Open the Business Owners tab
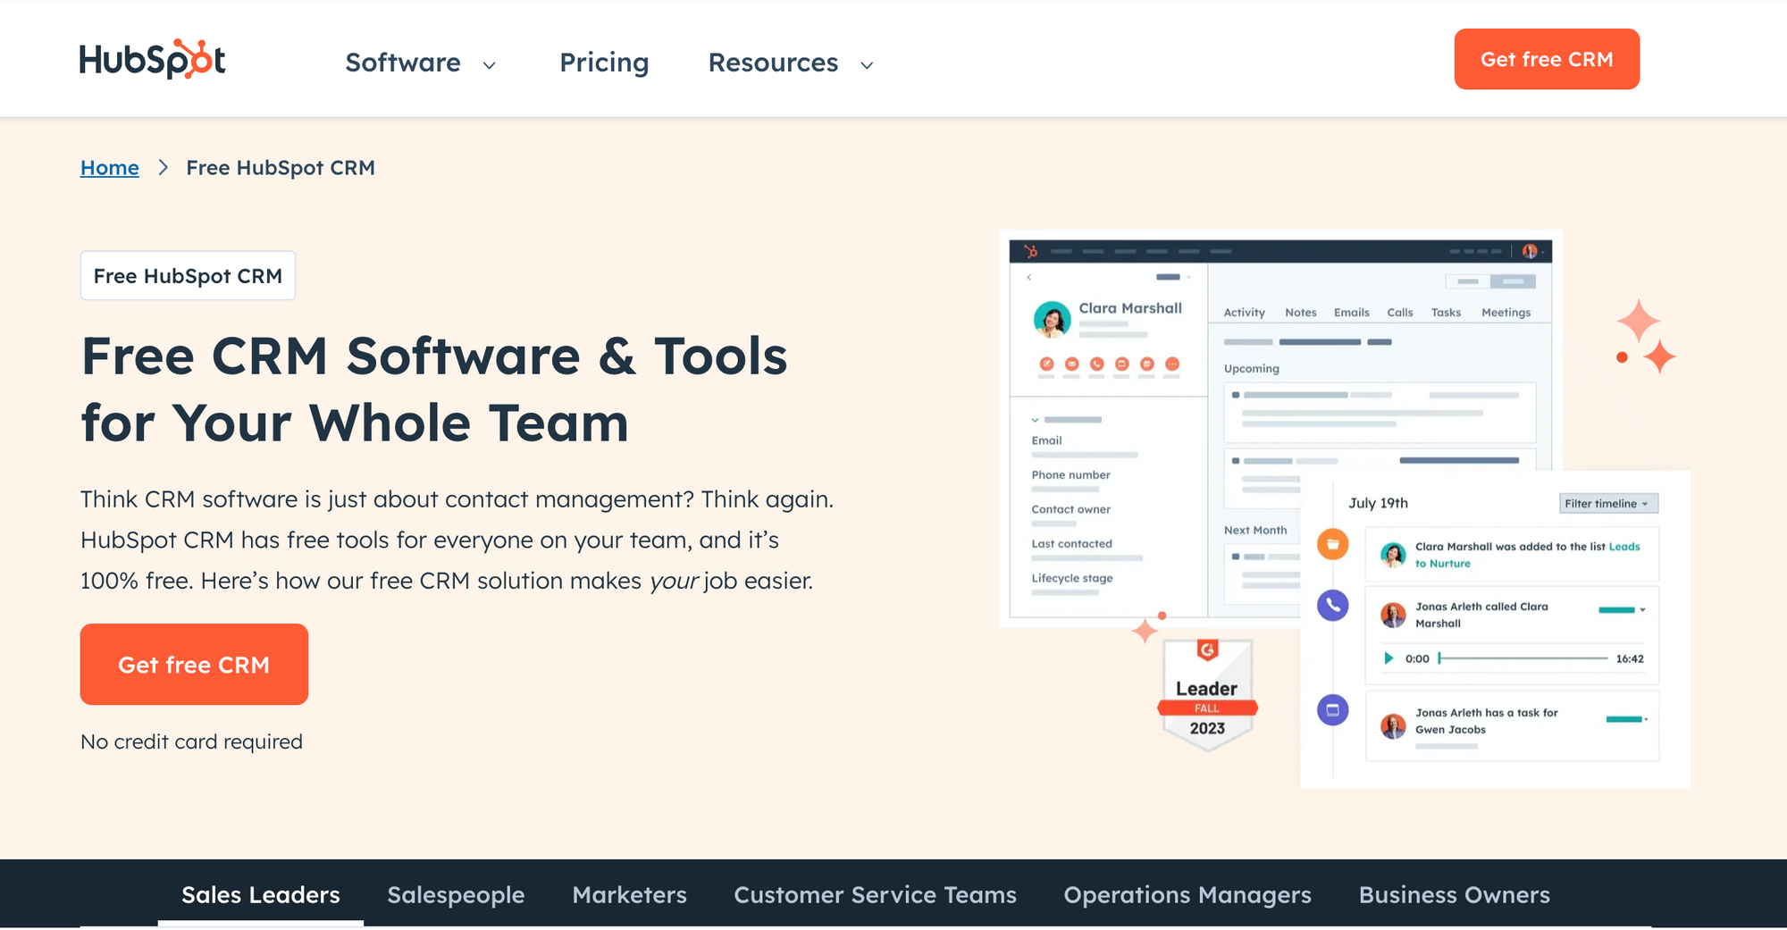The width and height of the screenshot is (1787, 930). pos(1455,894)
